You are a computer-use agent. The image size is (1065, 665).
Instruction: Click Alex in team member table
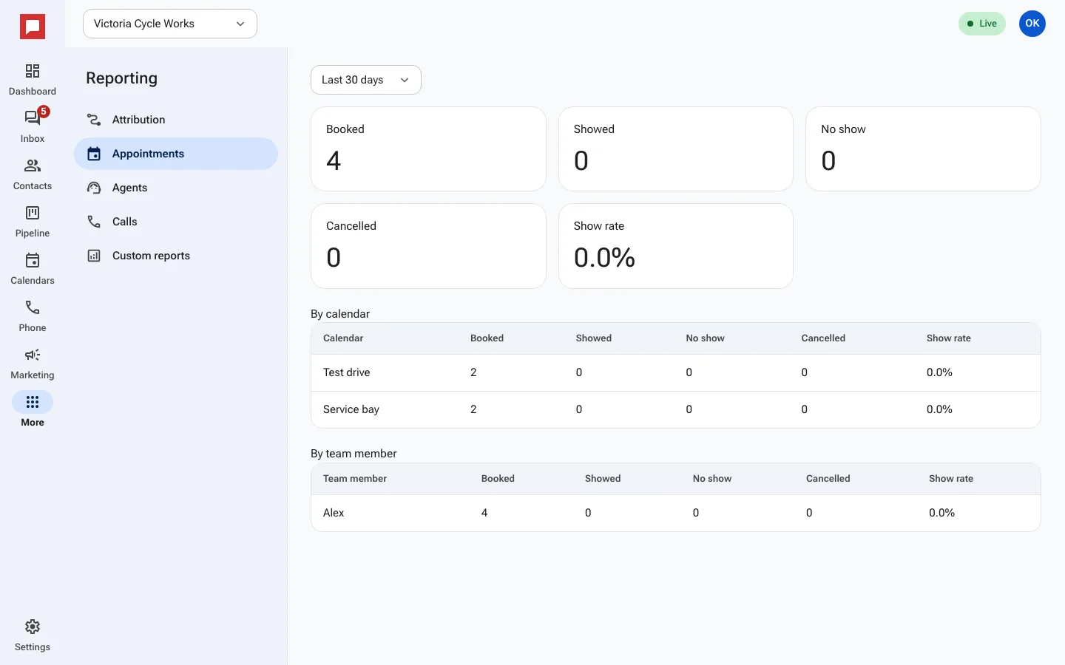pos(334,513)
